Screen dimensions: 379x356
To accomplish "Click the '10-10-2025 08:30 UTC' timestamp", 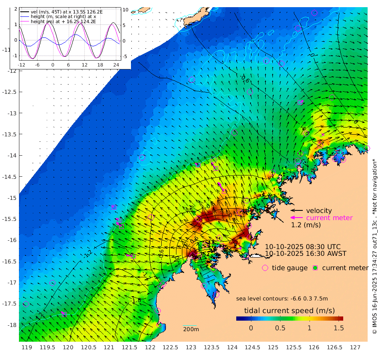I will tap(303, 247).
